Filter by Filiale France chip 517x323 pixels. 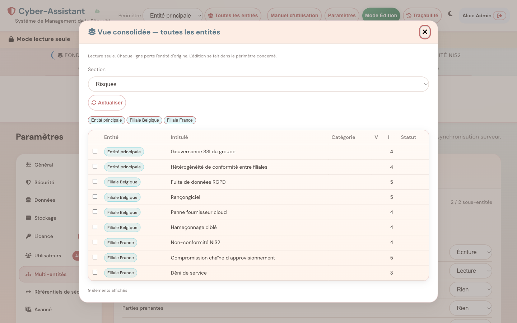180,120
